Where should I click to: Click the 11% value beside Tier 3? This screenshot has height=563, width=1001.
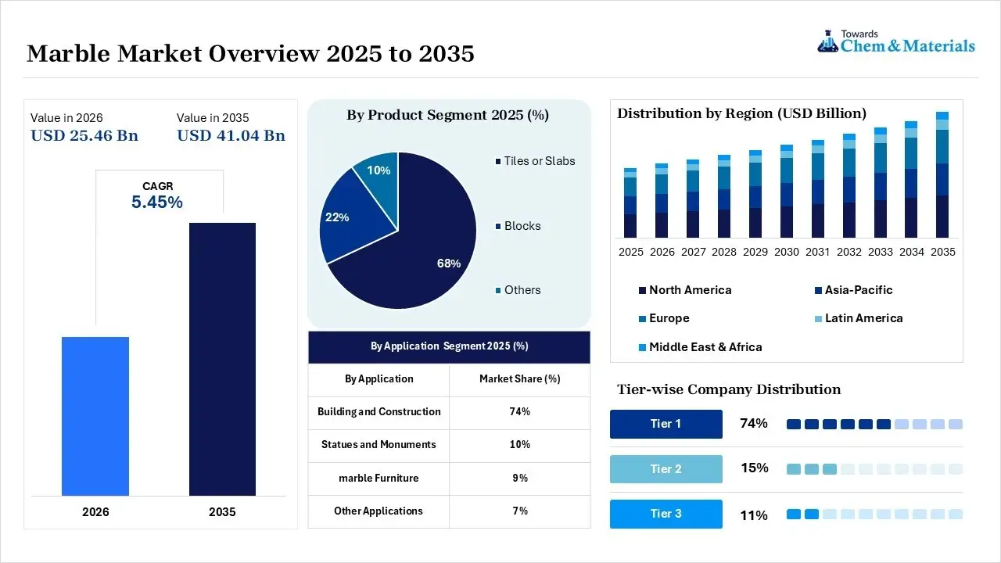754,515
